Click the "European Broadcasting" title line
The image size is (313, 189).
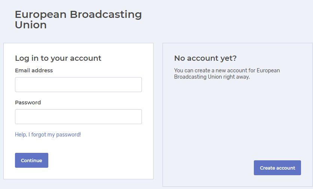(x=78, y=15)
